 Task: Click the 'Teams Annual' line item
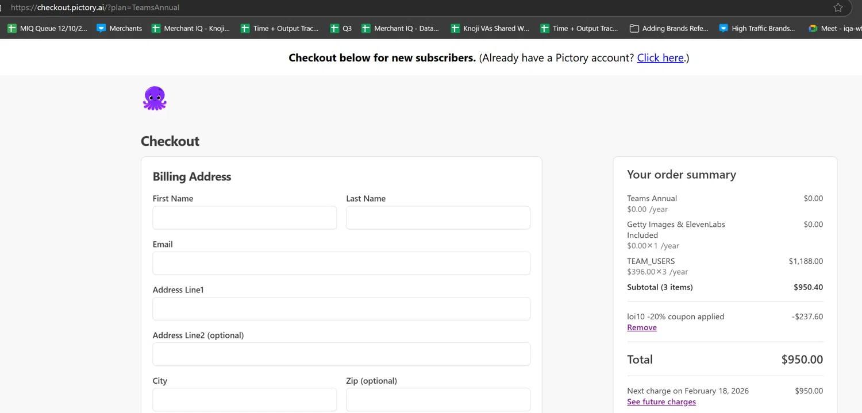(652, 198)
